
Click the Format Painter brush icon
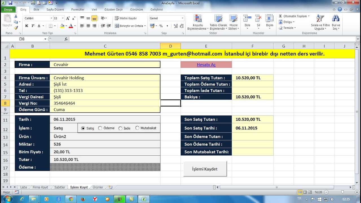click(16, 28)
